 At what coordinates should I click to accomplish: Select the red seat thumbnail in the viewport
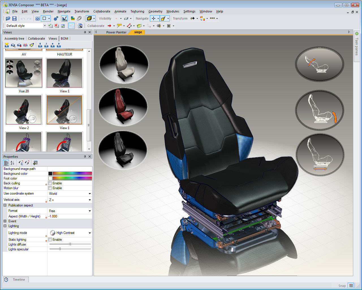pyautogui.click(x=123, y=107)
